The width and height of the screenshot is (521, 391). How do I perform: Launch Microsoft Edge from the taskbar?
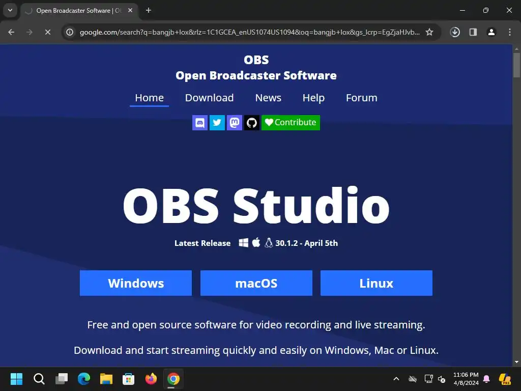point(84,379)
